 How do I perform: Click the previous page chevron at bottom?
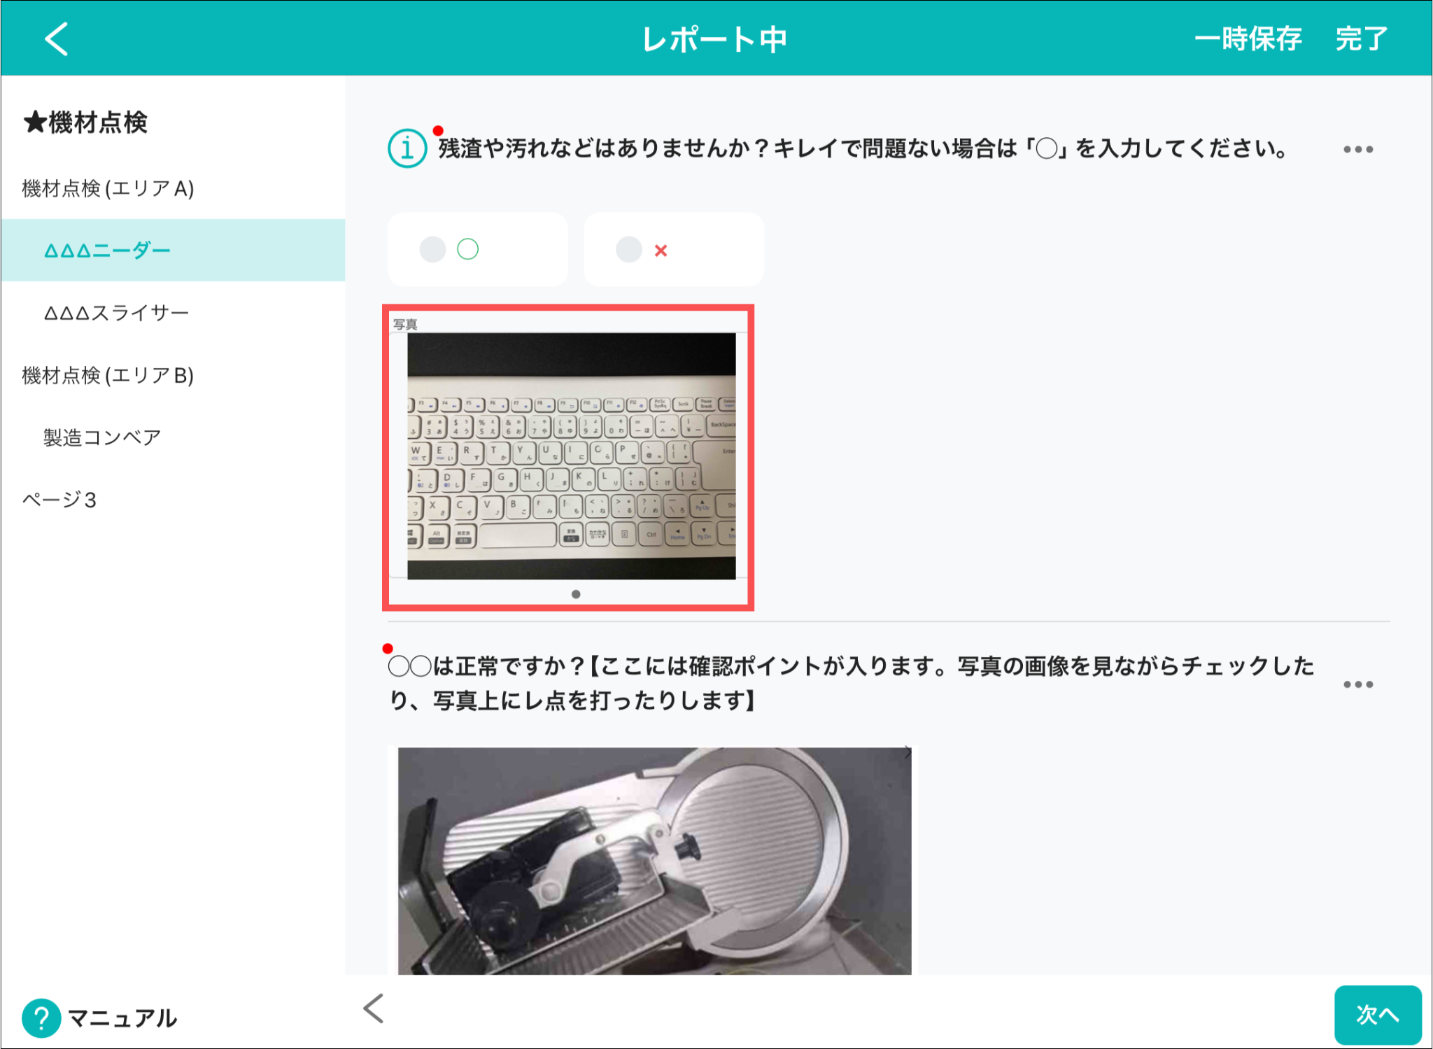point(374,1008)
